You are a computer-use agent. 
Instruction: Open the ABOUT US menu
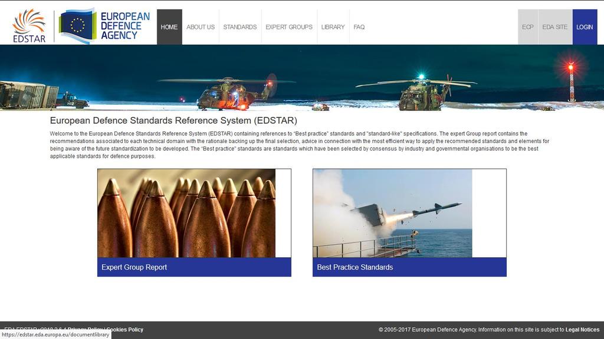(x=201, y=27)
